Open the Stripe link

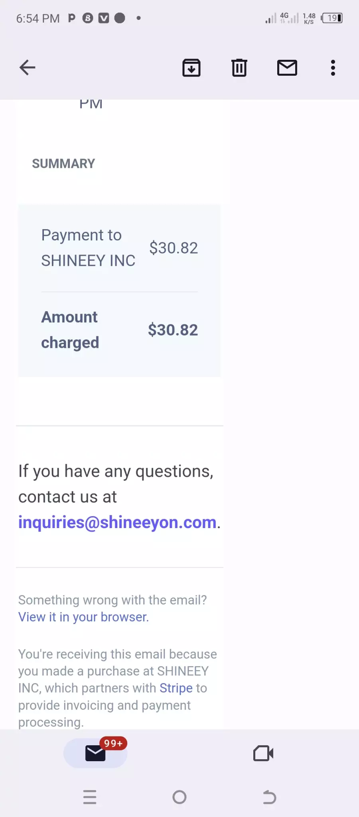(176, 688)
